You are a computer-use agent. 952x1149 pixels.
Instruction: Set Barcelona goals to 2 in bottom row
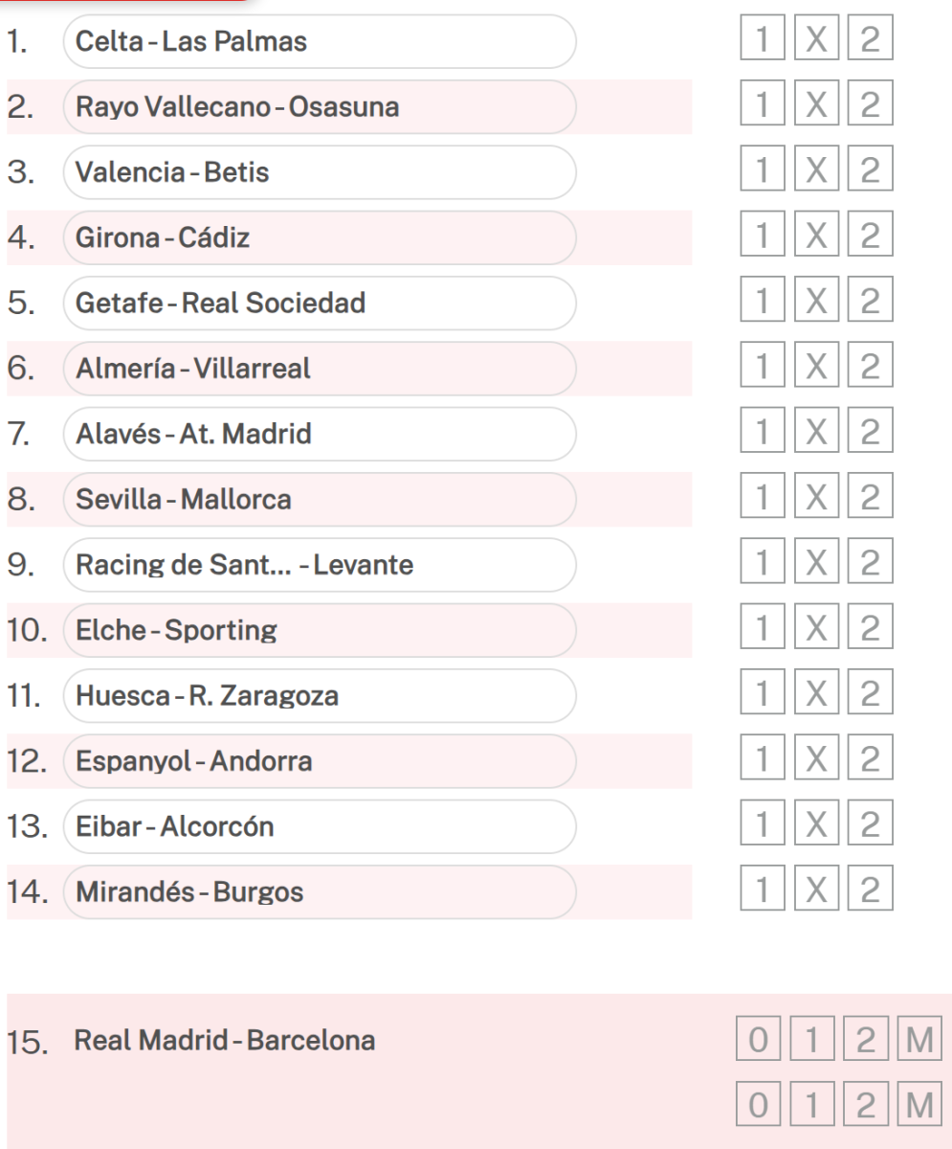pyautogui.click(x=868, y=1100)
